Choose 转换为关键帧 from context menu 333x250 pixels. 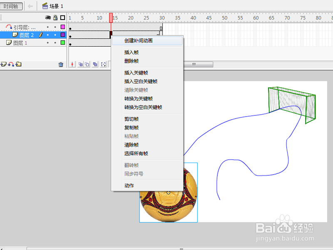[147, 99]
